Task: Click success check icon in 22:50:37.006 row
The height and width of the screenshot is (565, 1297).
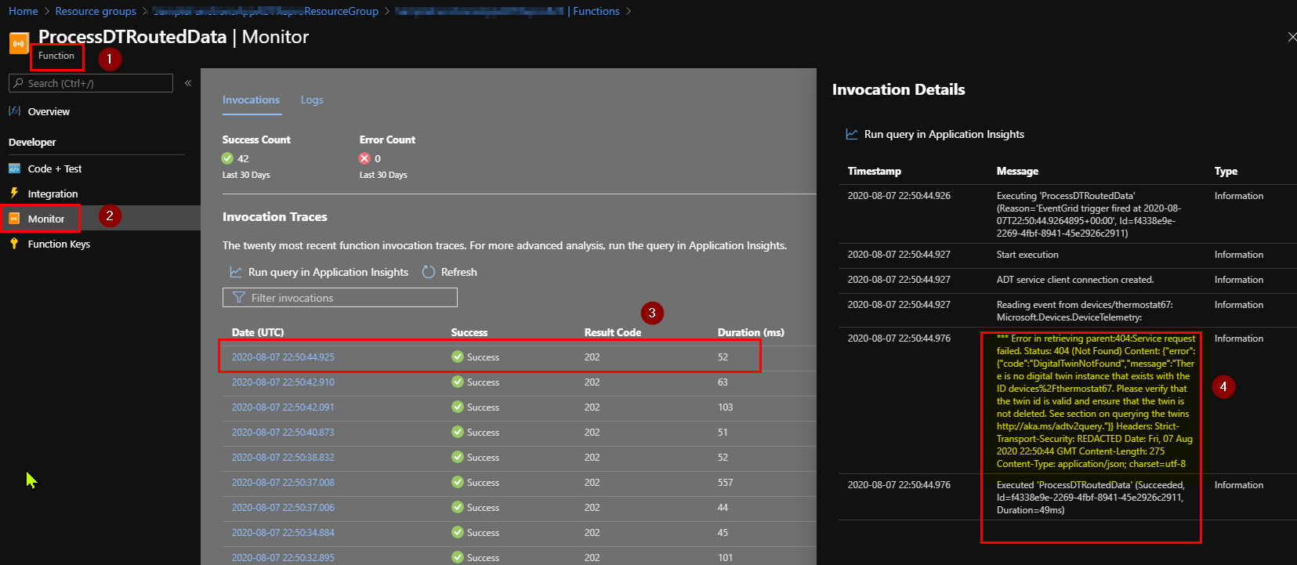Action: click(x=458, y=507)
